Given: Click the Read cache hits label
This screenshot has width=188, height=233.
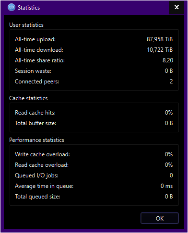Looking at the screenshot, I should (35, 113).
